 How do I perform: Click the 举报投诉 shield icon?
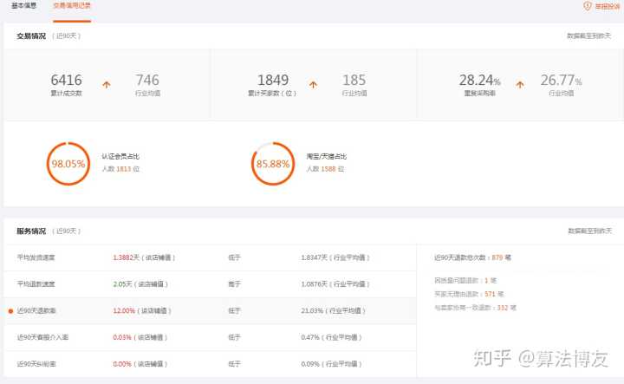(x=587, y=6)
